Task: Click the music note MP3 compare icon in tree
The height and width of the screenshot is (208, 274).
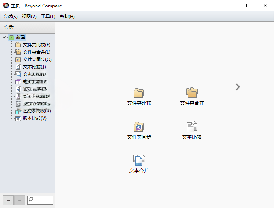Action: pos(18,96)
